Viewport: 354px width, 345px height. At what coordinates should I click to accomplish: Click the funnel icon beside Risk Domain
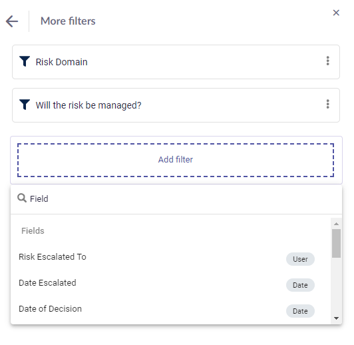point(25,61)
